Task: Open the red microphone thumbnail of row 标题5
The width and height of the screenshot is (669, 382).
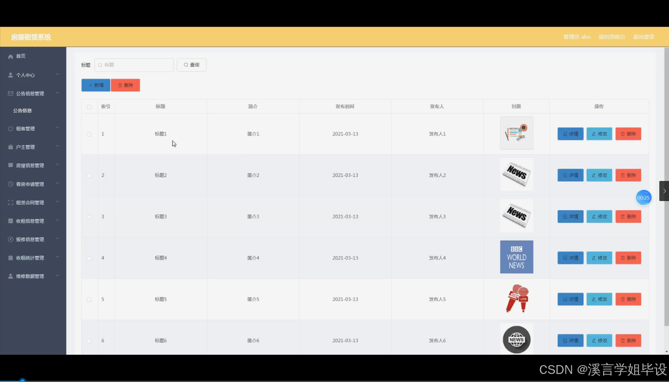Action: (x=517, y=298)
